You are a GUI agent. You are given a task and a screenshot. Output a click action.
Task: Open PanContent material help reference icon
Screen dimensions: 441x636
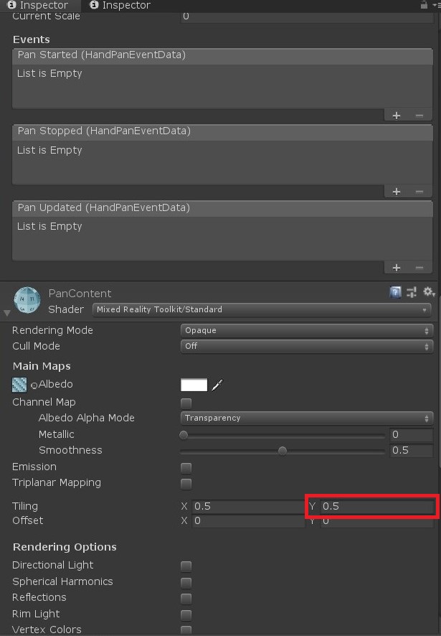pyautogui.click(x=395, y=292)
